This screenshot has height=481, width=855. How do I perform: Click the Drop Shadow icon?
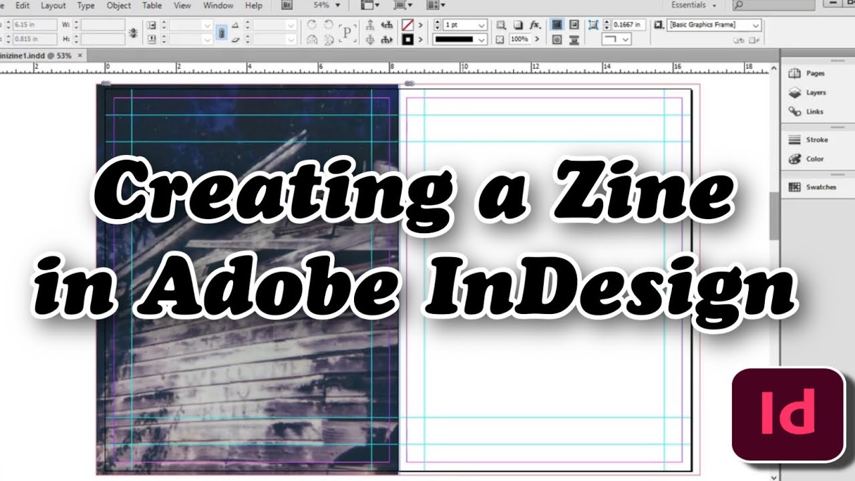[x=519, y=25]
